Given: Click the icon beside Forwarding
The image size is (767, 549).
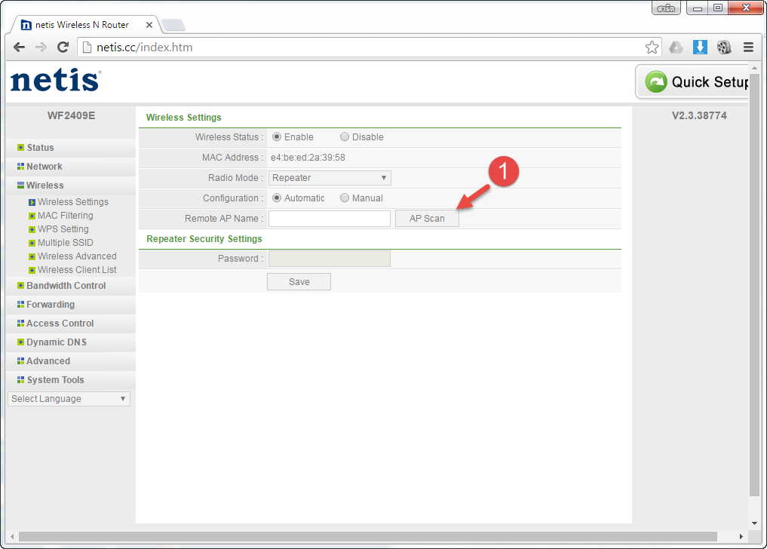Looking at the screenshot, I should tap(20, 305).
